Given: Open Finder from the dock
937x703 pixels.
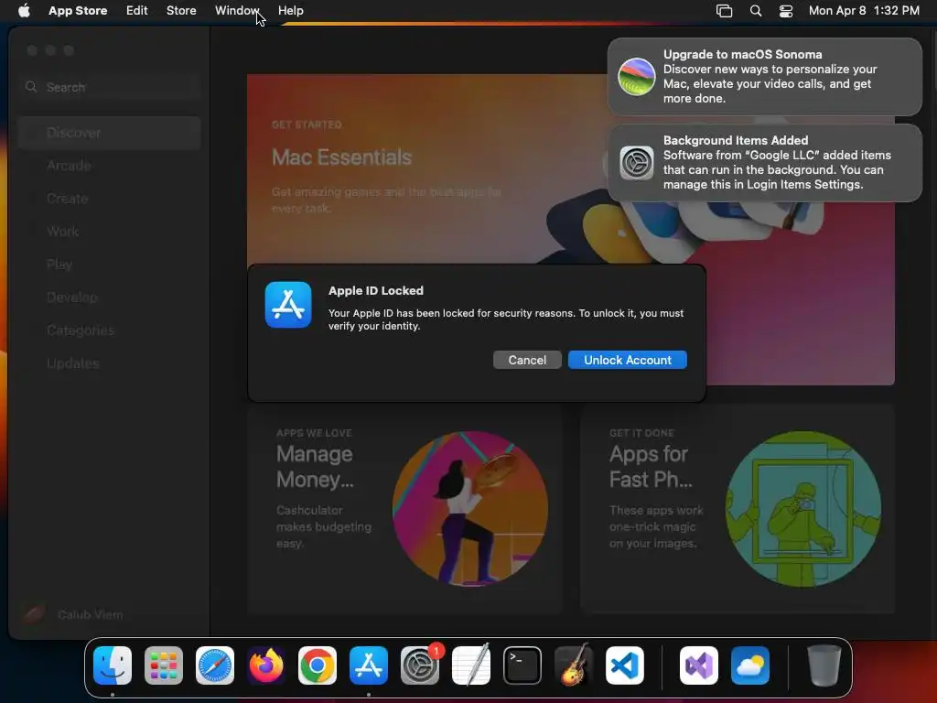Looking at the screenshot, I should (x=113, y=665).
